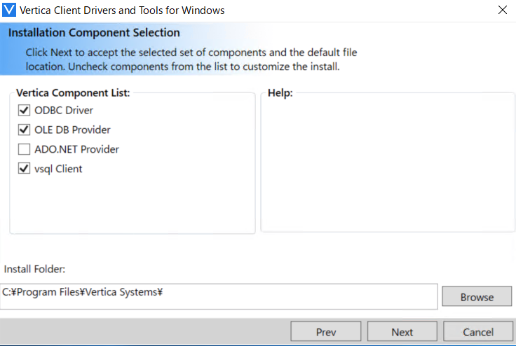Proceed by pressing the Next button
This screenshot has height=346, width=516.
point(402,332)
